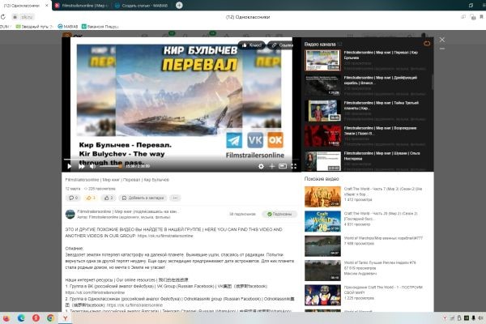486x324 pixels.
Task: Open ok.ru/filmstrailersonline group link
Action: click(x=165, y=236)
